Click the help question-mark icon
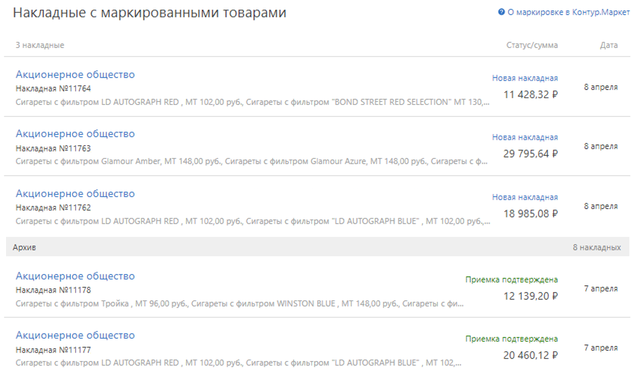The width and height of the screenshot is (633, 375). pos(501,12)
